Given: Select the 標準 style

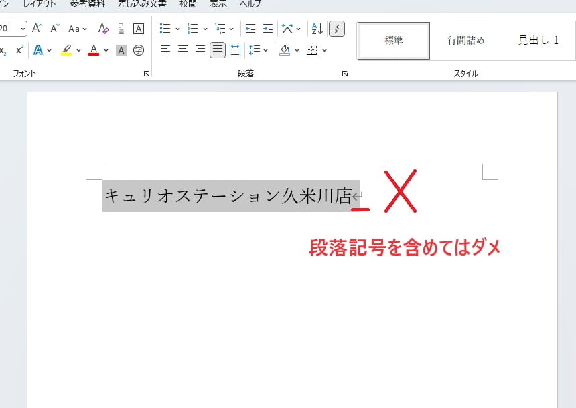Looking at the screenshot, I should point(394,40).
